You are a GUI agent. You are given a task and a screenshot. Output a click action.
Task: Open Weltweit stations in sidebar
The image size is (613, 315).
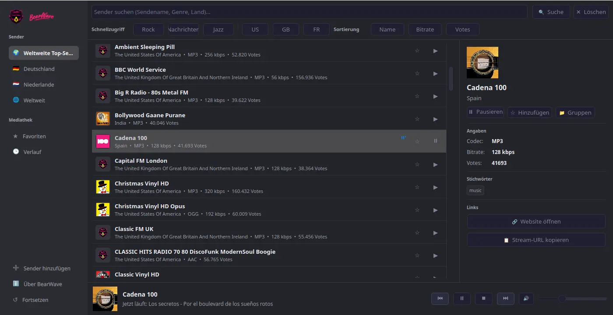[x=44, y=100]
